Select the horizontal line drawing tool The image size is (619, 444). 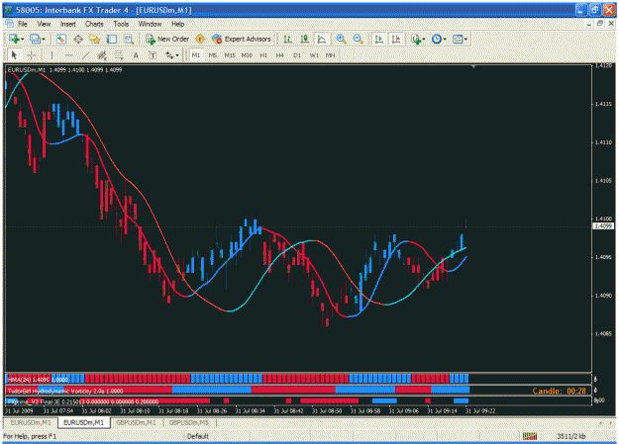(x=68, y=55)
